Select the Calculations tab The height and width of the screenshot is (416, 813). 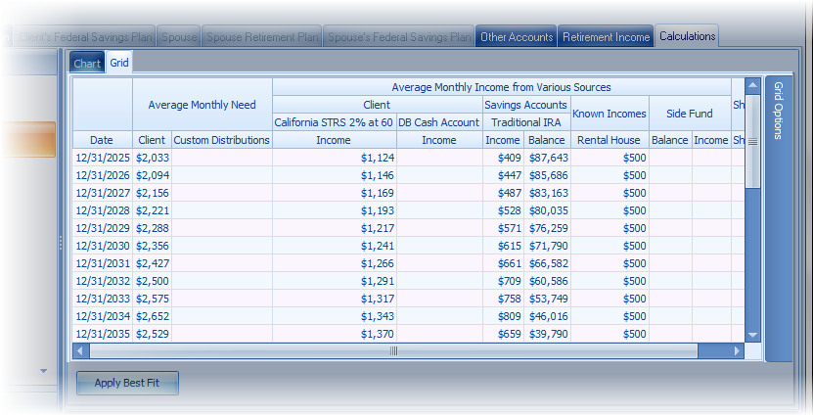687,37
